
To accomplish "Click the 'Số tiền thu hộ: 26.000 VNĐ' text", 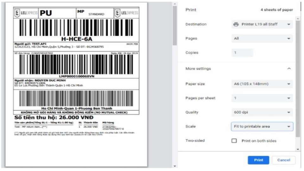I will (54, 117).
